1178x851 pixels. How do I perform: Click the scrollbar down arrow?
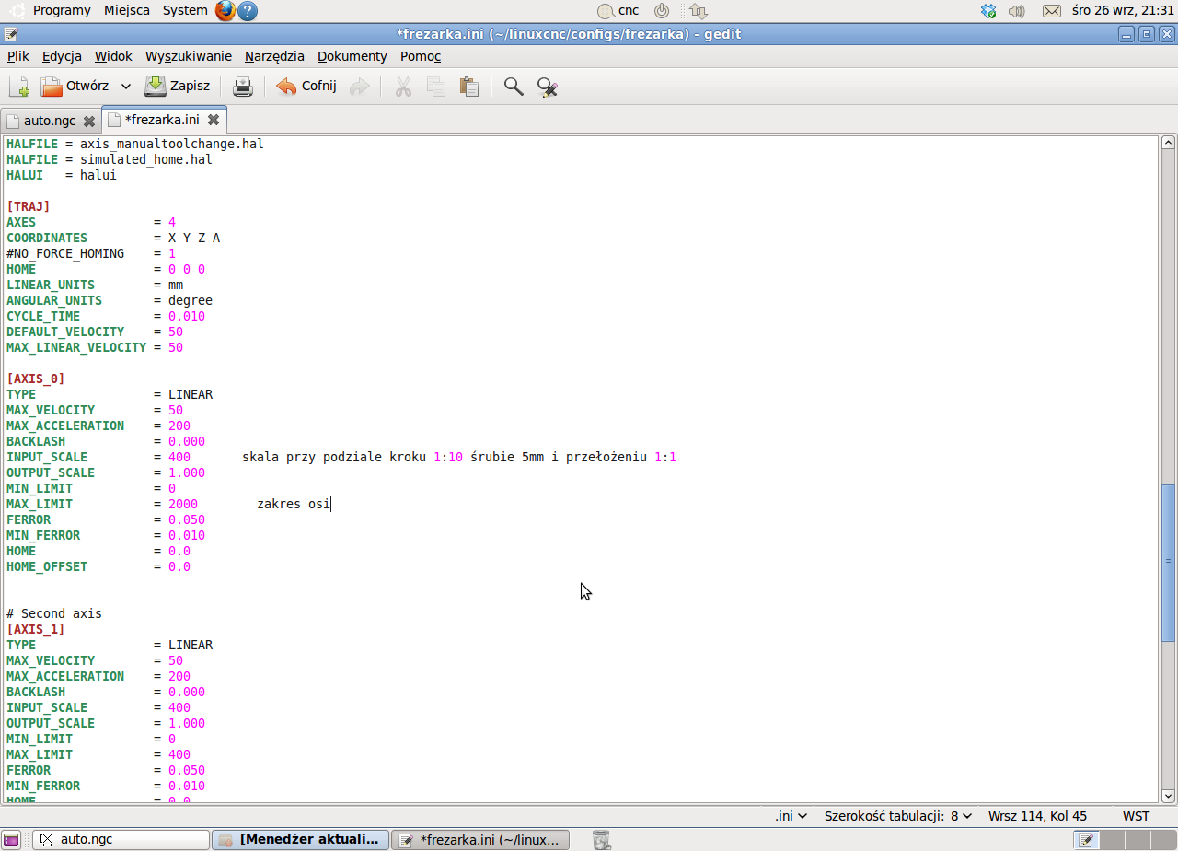pos(1169,796)
